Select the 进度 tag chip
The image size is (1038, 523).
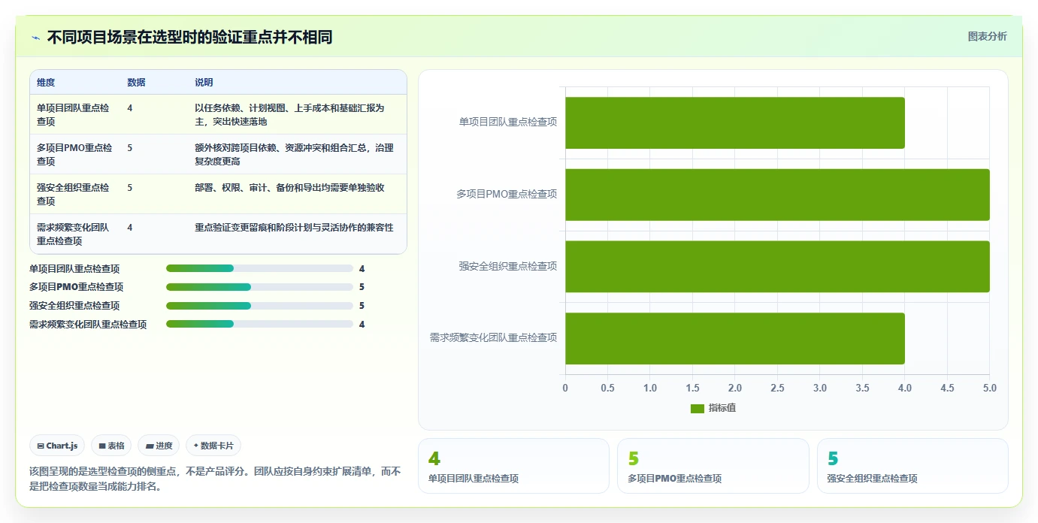pos(159,446)
